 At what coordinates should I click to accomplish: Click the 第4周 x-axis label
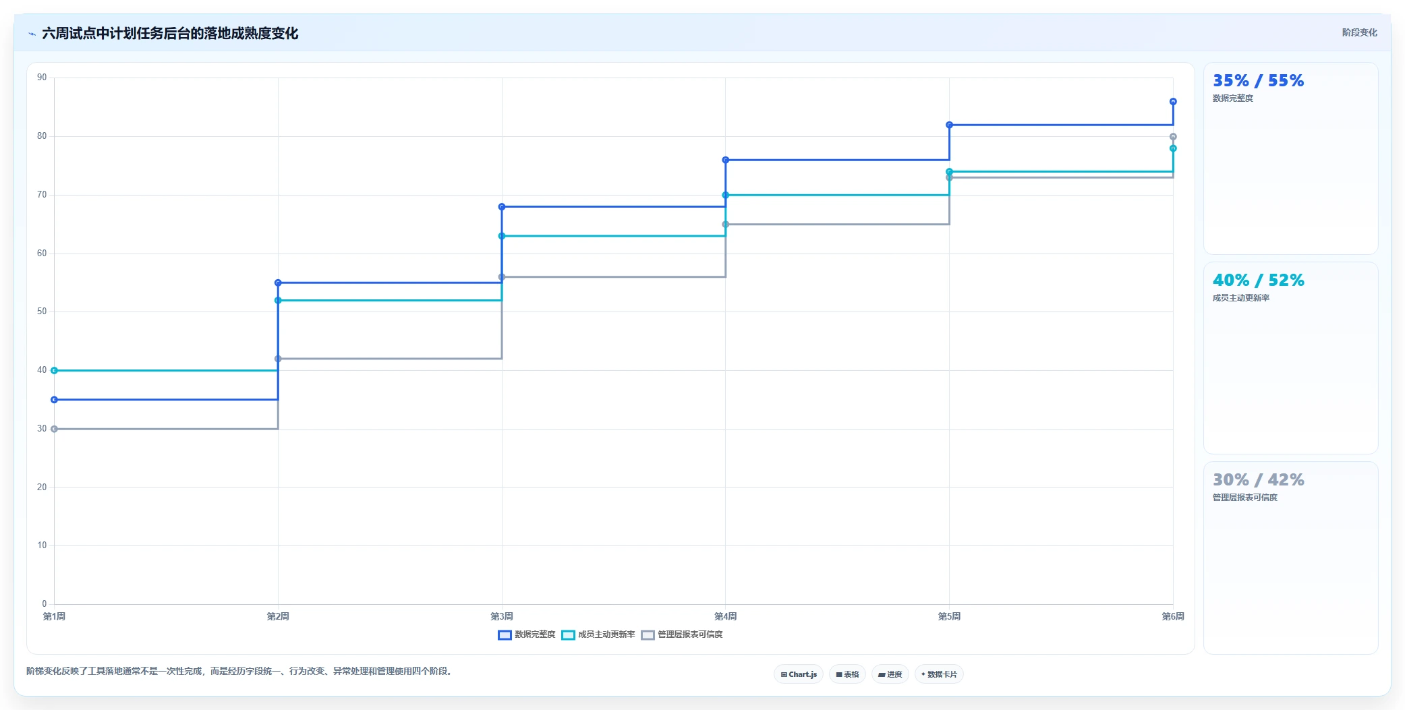pyautogui.click(x=726, y=616)
